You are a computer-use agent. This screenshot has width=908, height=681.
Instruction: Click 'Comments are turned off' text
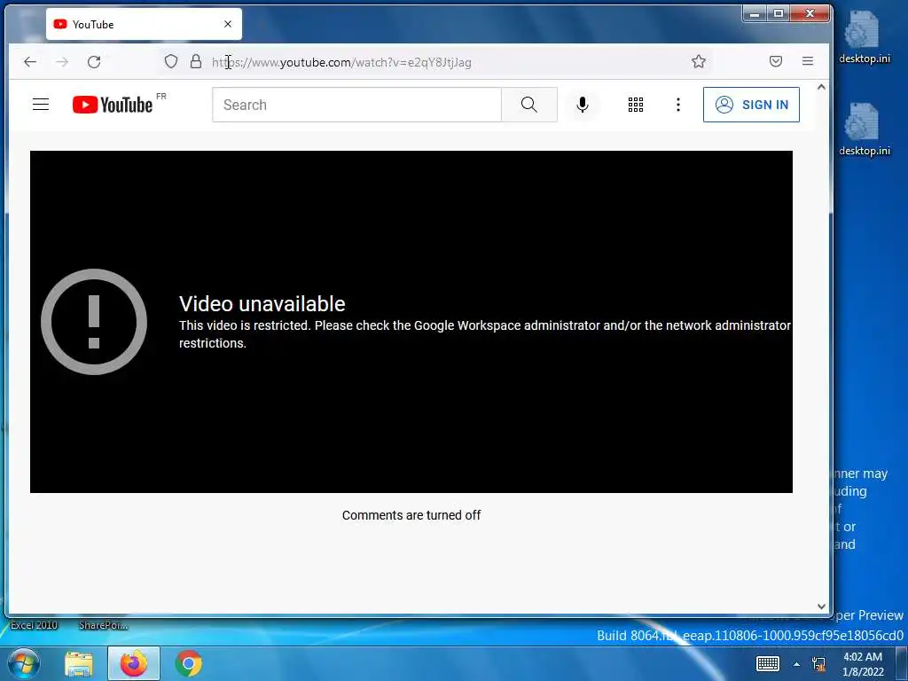point(411,515)
